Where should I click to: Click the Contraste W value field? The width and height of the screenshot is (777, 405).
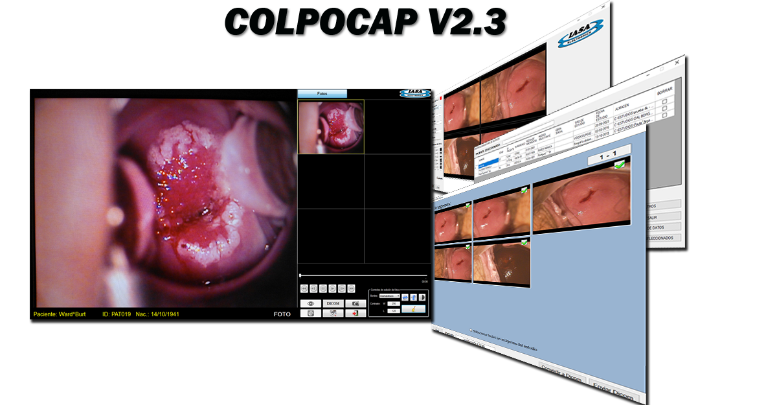(x=394, y=303)
